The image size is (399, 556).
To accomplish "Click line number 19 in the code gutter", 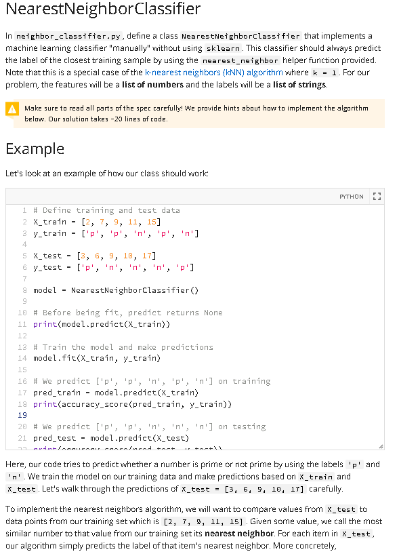I will pyautogui.click(x=22, y=415).
